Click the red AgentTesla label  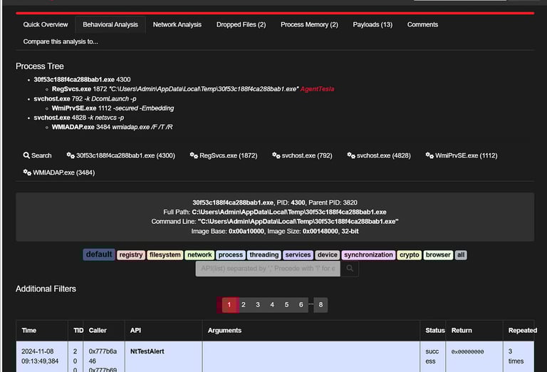317,89
